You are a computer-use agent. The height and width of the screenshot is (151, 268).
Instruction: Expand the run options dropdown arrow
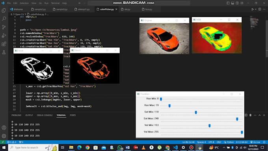(x=256, y=9)
